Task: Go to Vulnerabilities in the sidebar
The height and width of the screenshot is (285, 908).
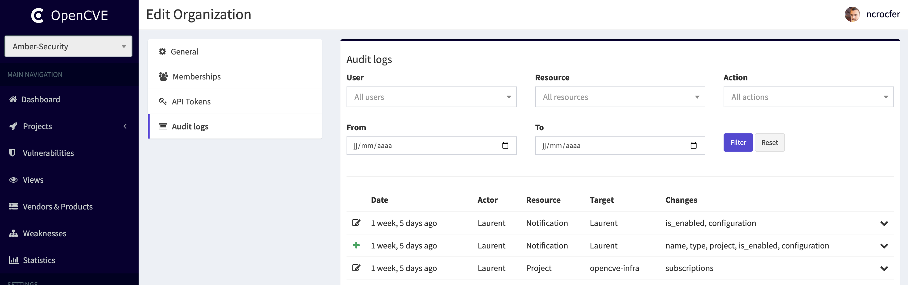Action: (48, 153)
